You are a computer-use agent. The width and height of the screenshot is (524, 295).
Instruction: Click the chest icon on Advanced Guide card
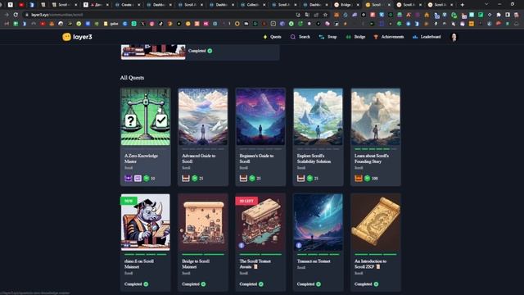click(186, 179)
